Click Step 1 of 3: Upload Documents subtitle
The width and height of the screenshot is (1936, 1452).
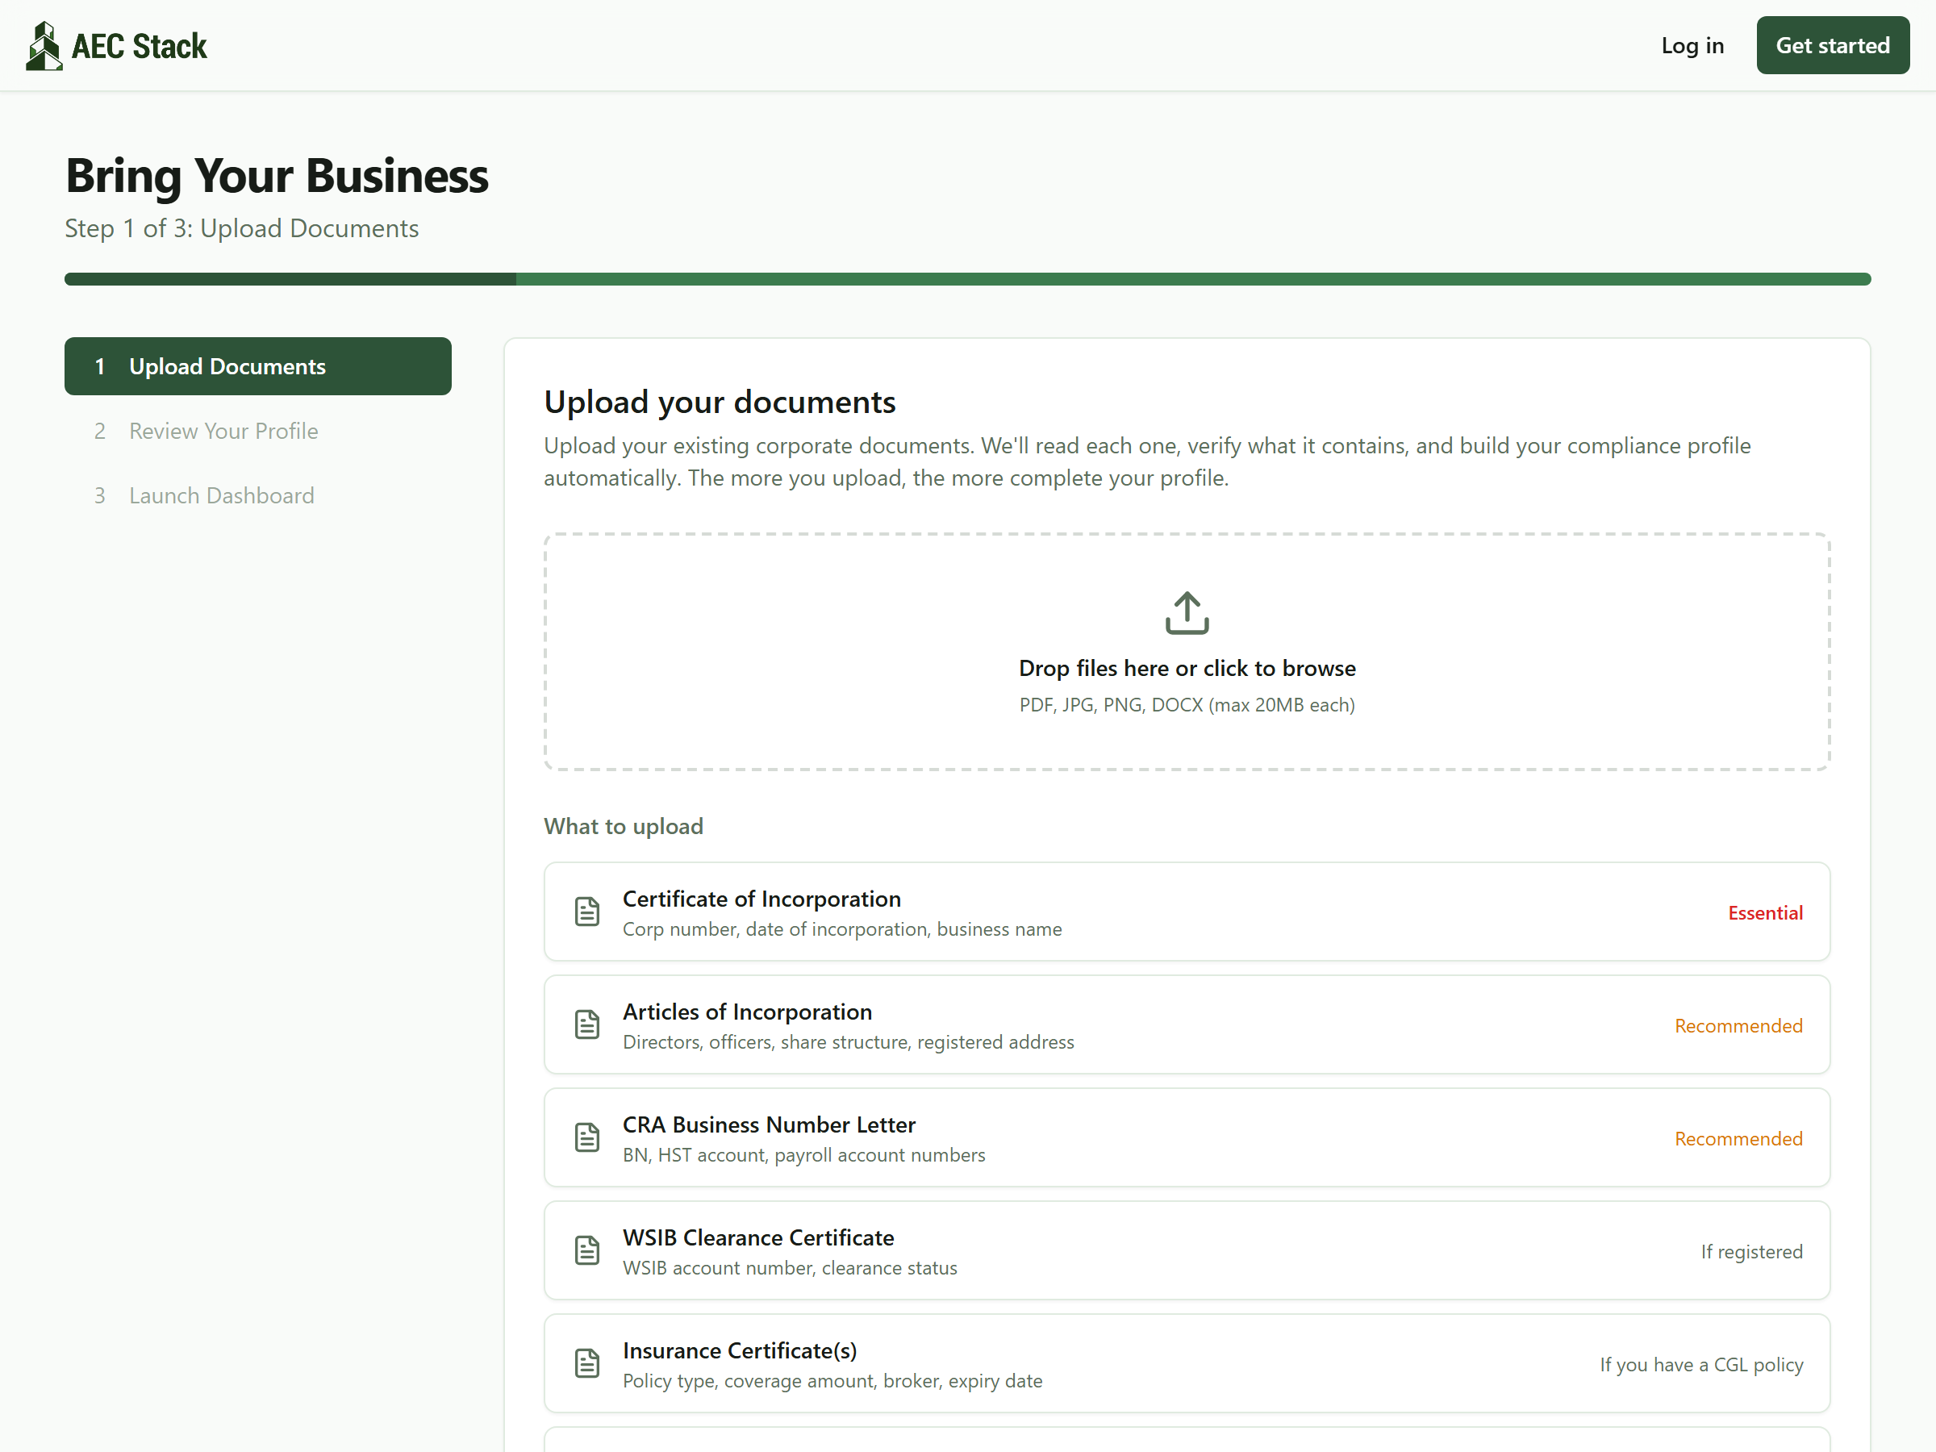click(x=241, y=228)
